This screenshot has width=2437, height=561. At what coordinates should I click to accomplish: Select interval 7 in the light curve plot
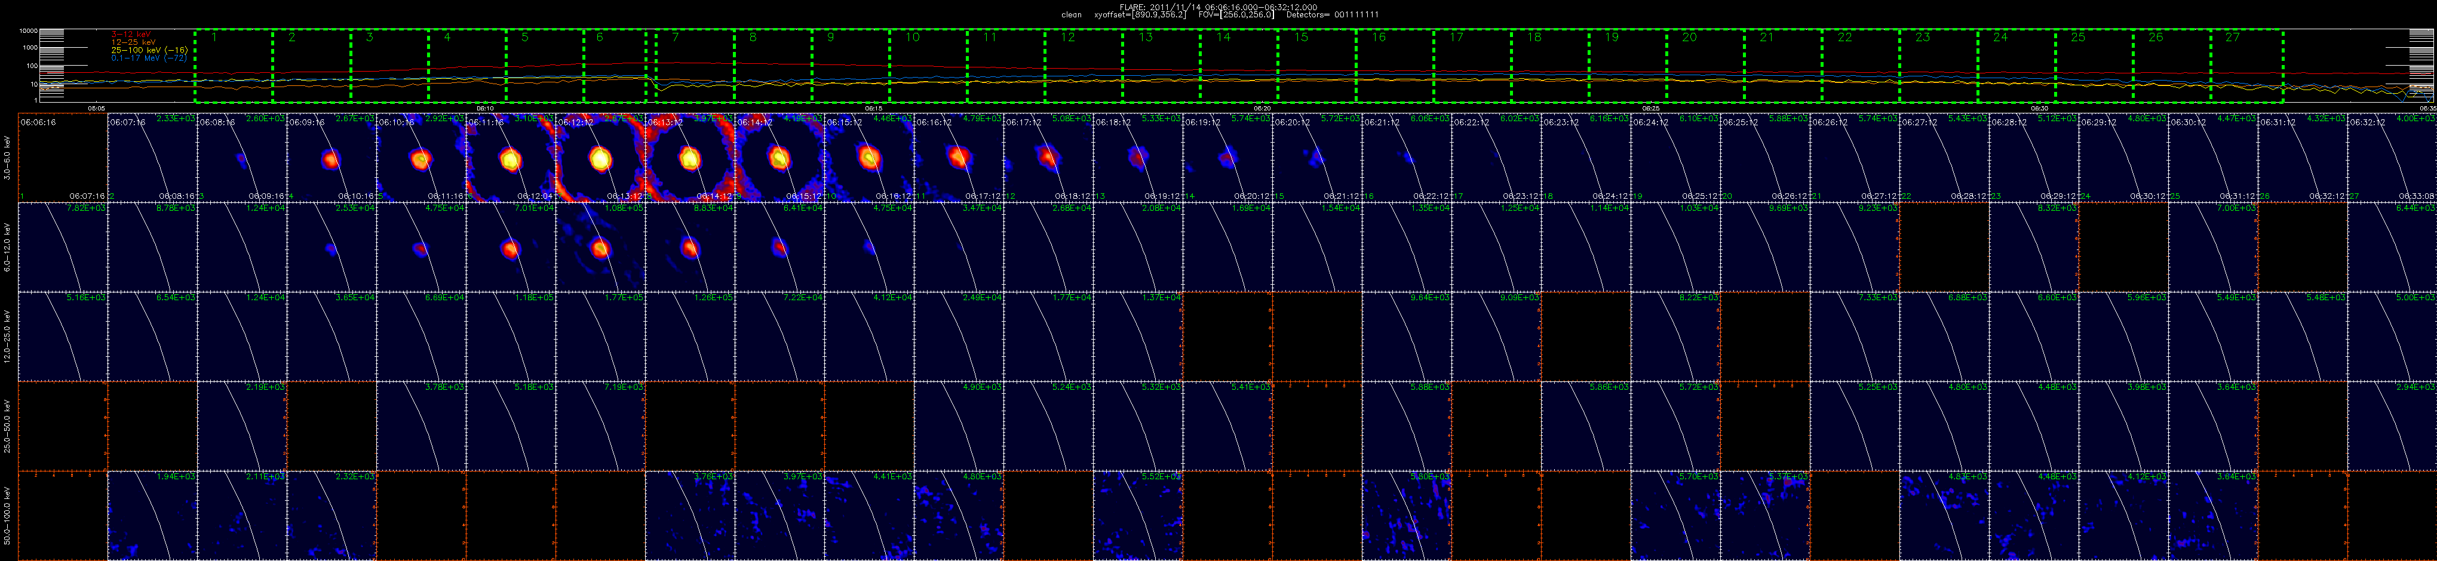click(x=695, y=65)
